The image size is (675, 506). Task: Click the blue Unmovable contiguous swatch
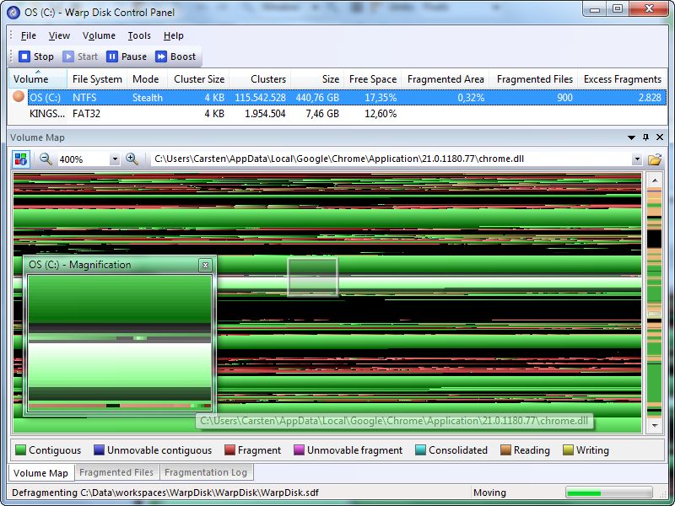coord(99,450)
